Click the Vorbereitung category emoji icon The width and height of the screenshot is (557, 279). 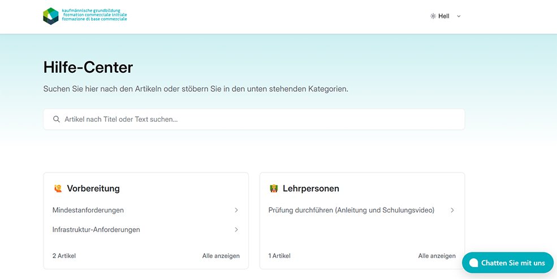(58, 189)
